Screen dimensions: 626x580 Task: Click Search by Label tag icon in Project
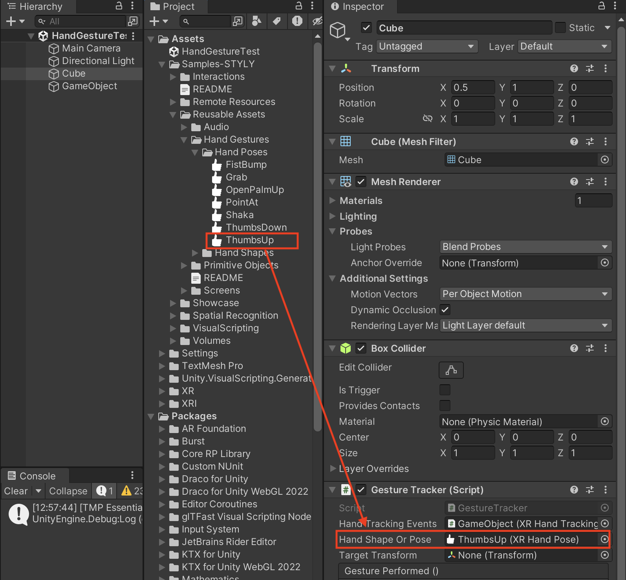tap(276, 21)
